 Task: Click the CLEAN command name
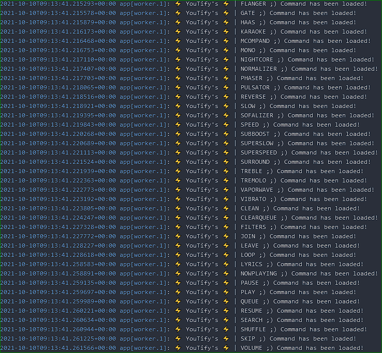point(249,208)
